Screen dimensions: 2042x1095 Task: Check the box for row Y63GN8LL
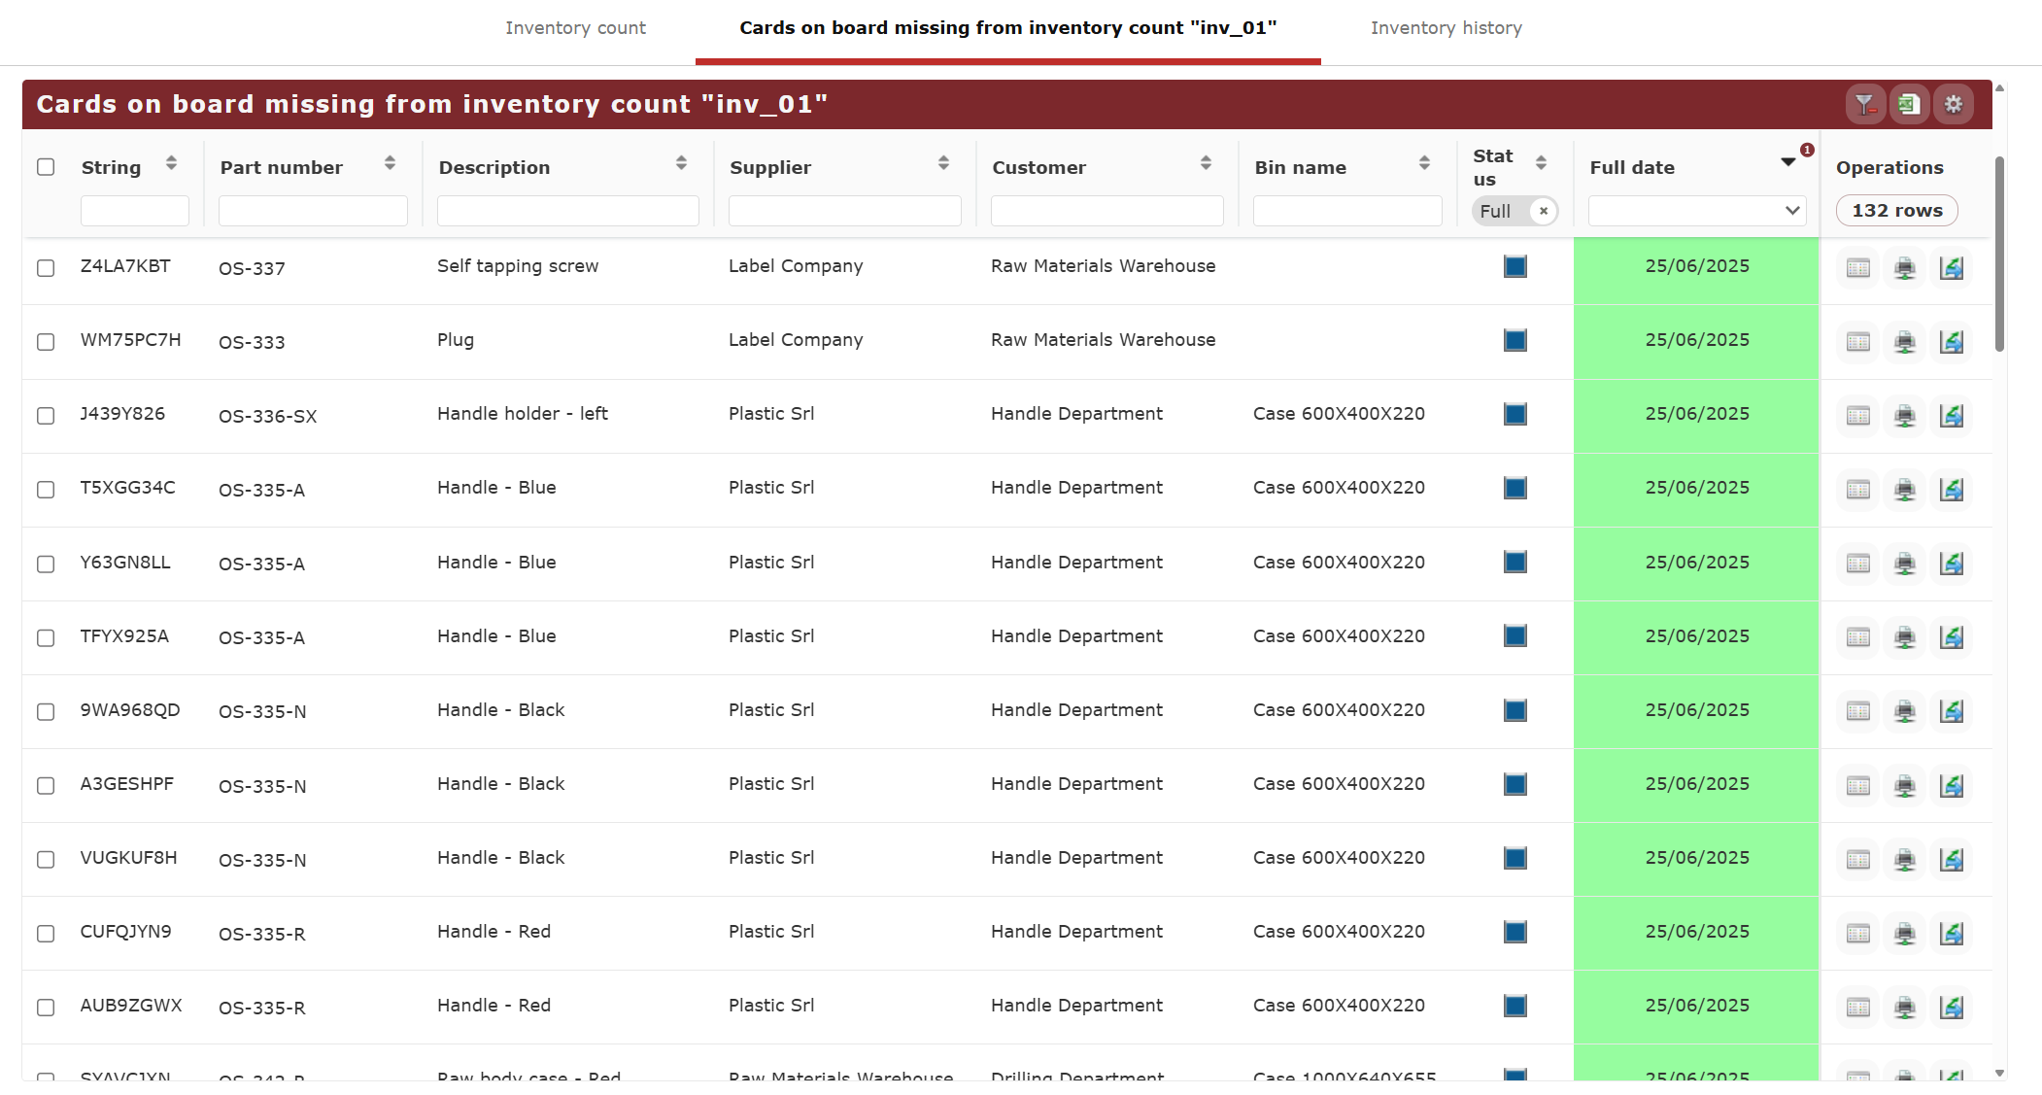click(x=46, y=564)
